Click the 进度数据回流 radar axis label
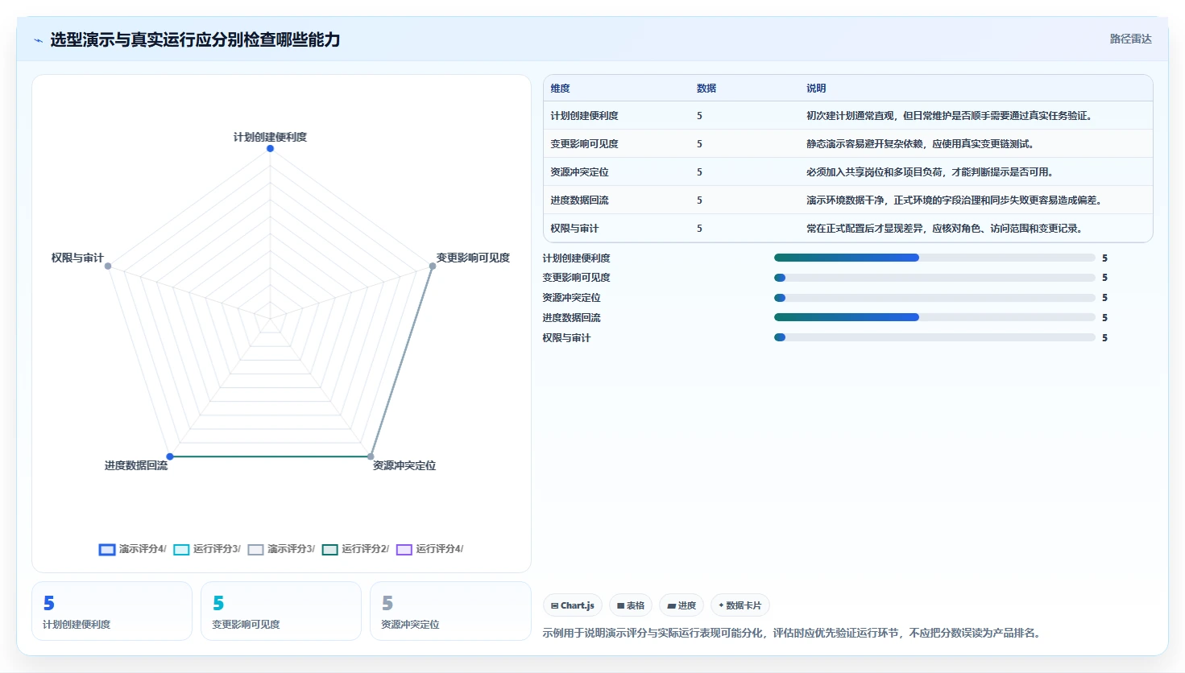 (136, 465)
